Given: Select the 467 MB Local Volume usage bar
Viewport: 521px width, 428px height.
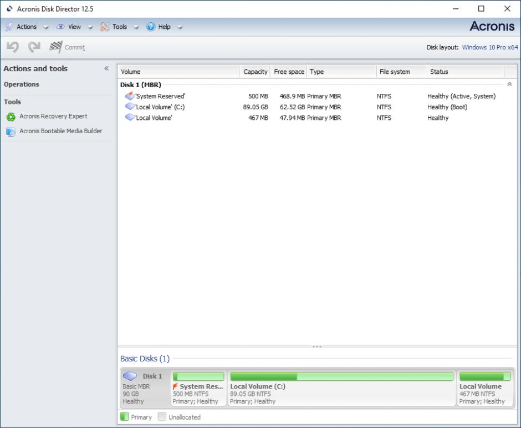Looking at the screenshot, I should click(x=485, y=376).
